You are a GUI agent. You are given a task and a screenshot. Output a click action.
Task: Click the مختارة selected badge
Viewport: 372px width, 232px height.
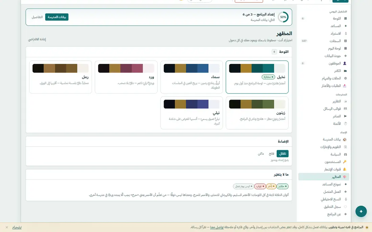(x=268, y=77)
